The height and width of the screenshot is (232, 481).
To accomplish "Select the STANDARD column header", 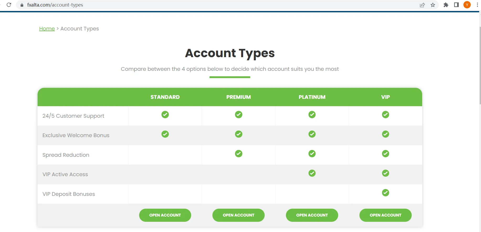I will 165,97.
